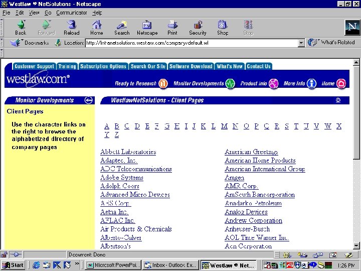Click the My Netscape toolbar icon

[x=147, y=28]
